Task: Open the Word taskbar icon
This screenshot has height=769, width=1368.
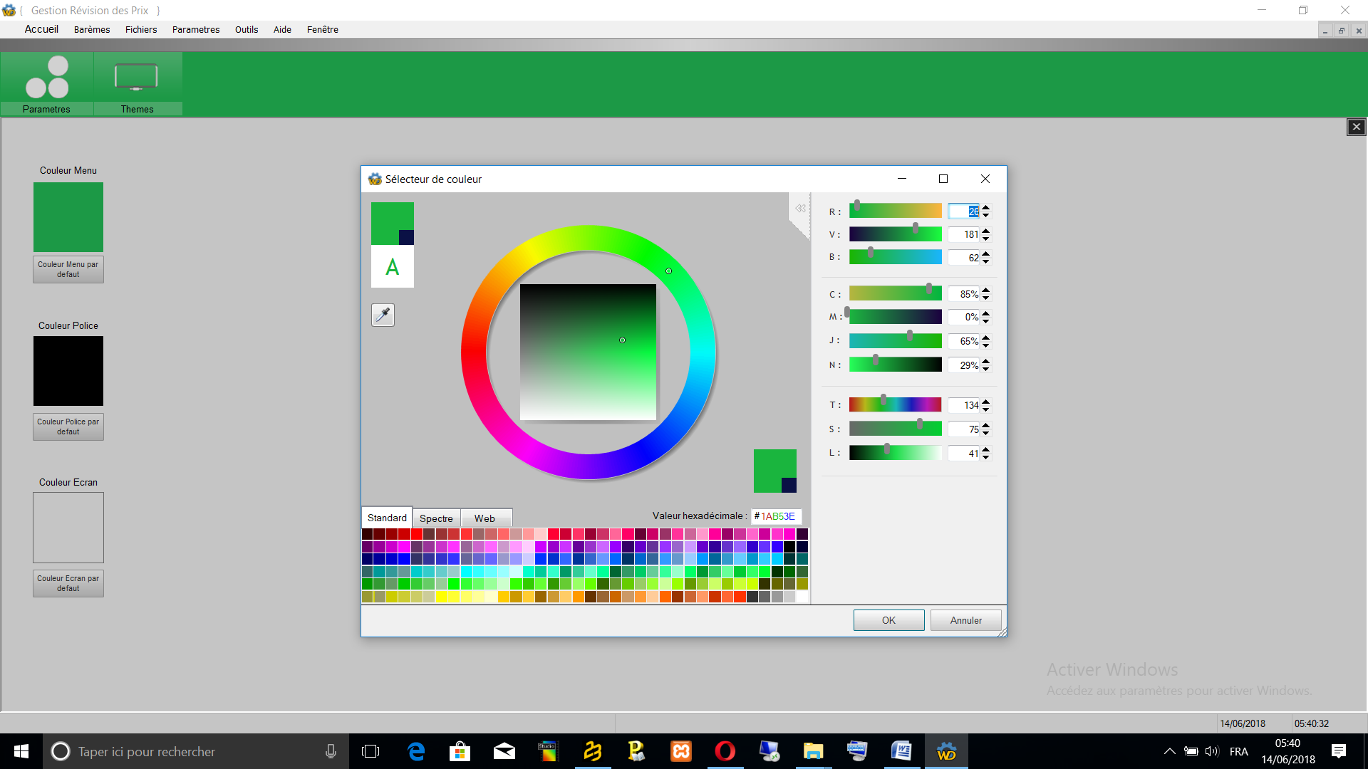Action: (901, 751)
